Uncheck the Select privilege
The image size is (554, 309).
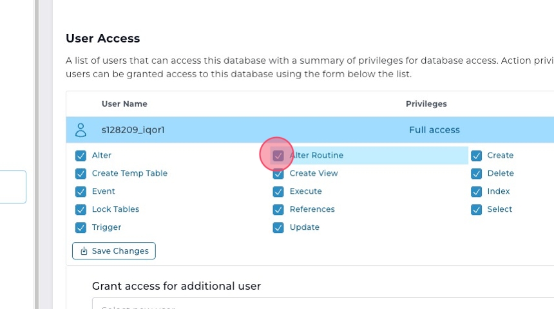tap(477, 210)
